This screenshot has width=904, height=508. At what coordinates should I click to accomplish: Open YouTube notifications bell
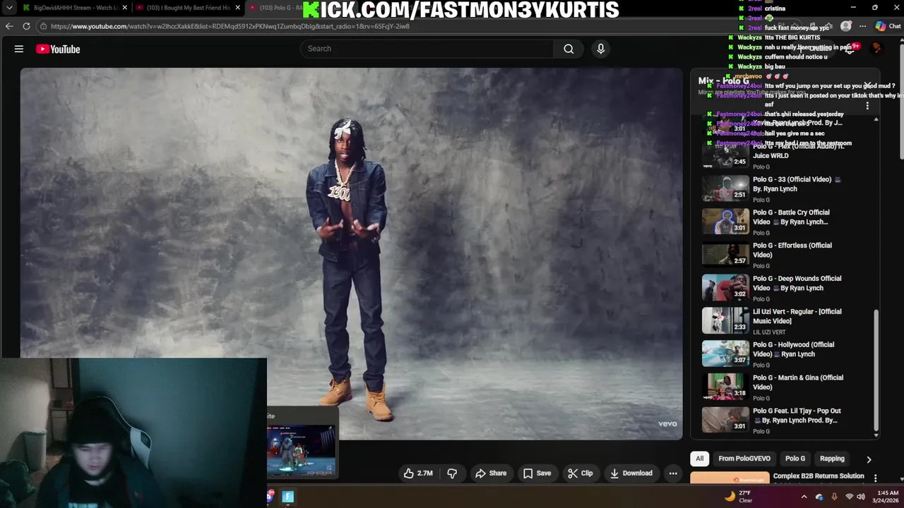coord(850,49)
